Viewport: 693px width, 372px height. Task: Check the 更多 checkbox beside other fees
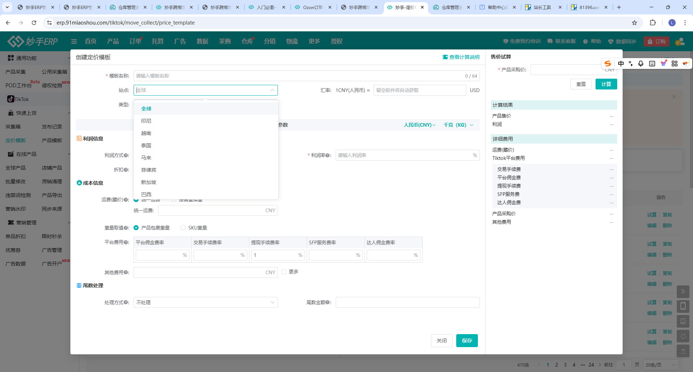[284, 272]
